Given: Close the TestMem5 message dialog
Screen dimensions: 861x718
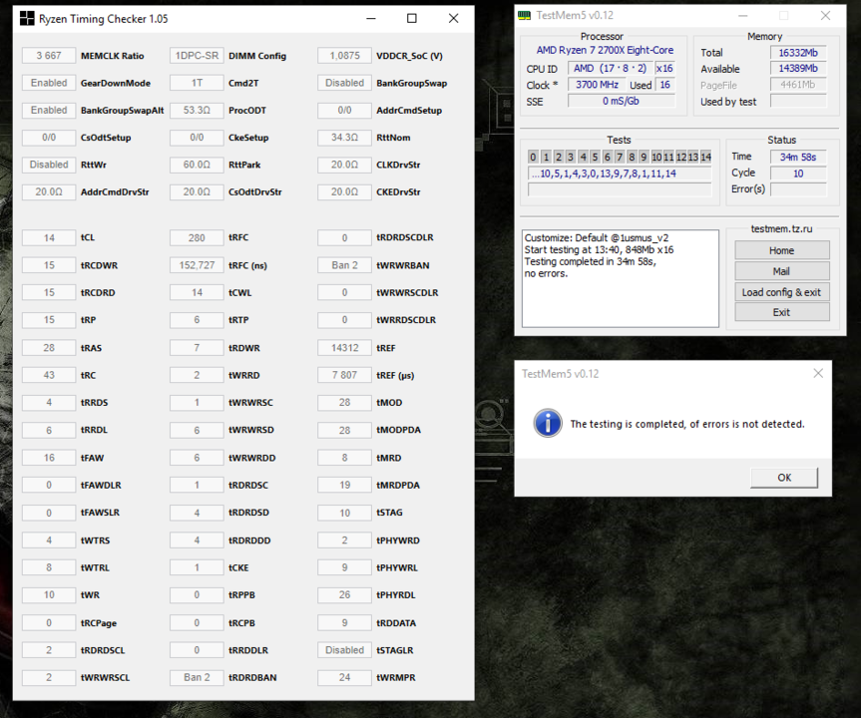Looking at the screenshot, I should [x=818, y=373].
